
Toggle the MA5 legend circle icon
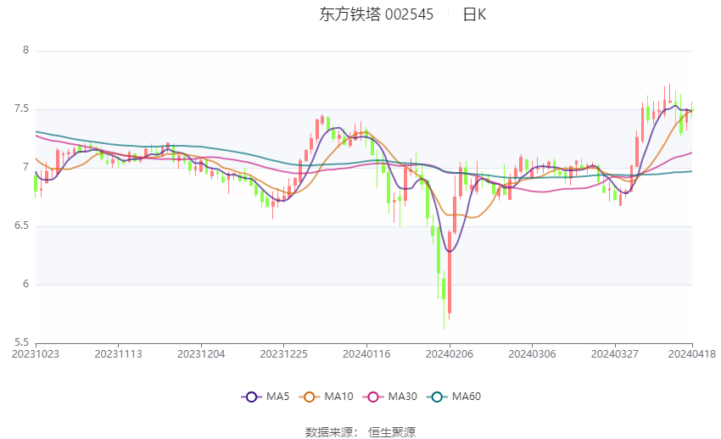pyautogui.click(x=251, y=397)
